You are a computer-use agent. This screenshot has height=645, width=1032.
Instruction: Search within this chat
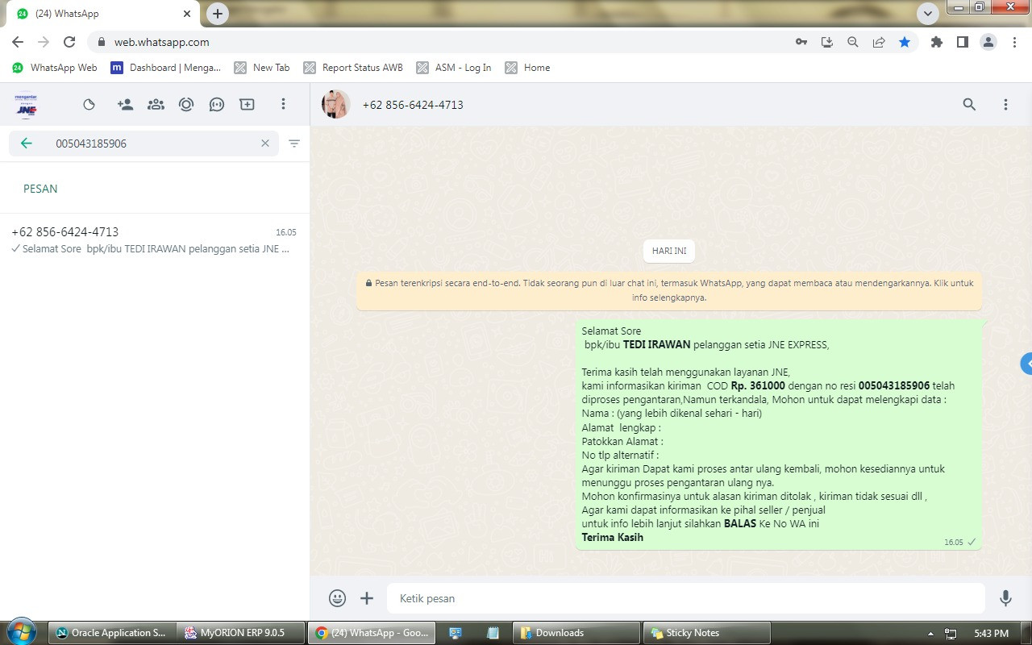point(970,105)
